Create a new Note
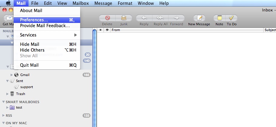This screenshot has width=276, height=127. 219,18
